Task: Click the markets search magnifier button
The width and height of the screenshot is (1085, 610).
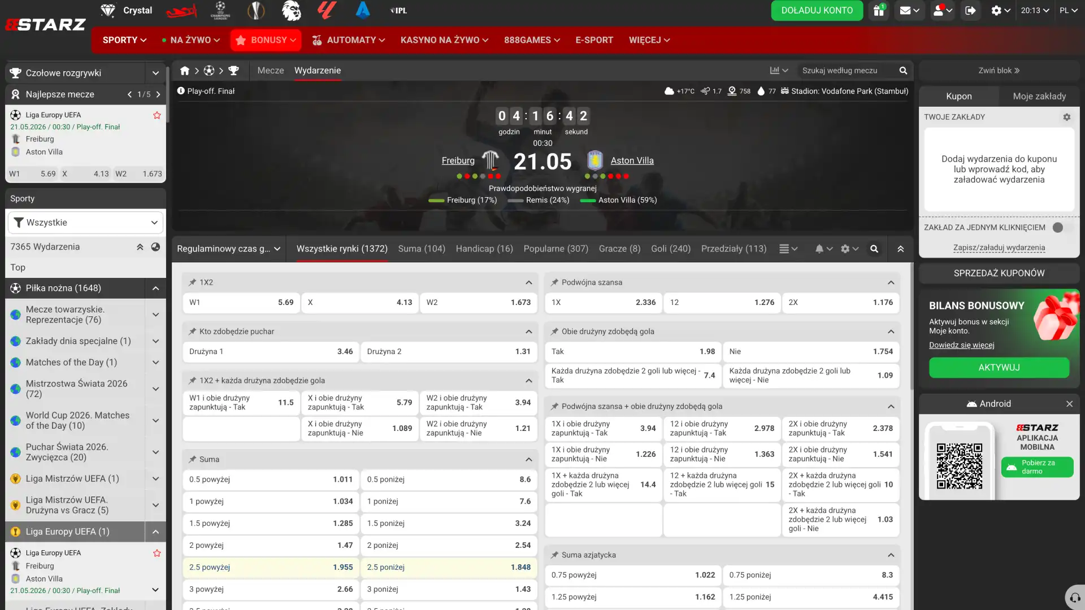Action: pyautogui.click(x=874, y=249)
